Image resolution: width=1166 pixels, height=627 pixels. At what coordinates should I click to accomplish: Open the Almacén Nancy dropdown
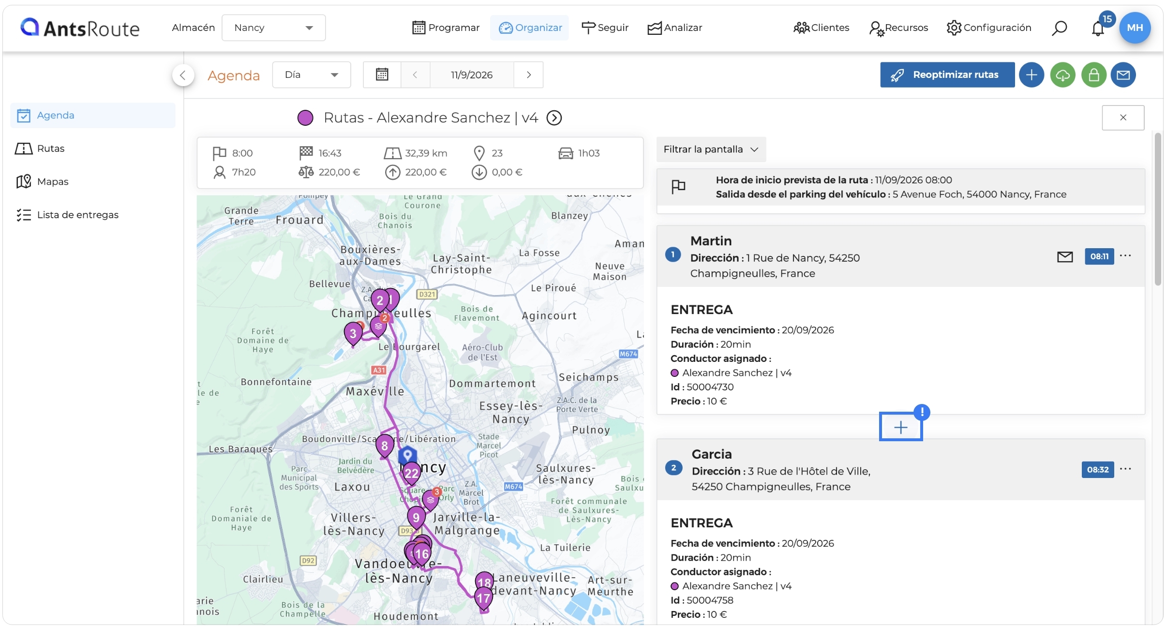(273, 28)
